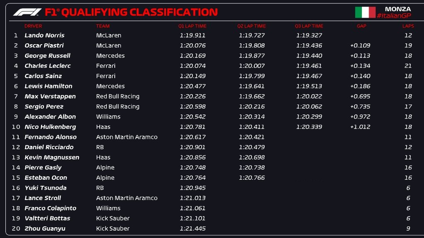Click Oscar Piastri's Q3 time 1:19.436
This screenshot has width=424, height=238.
(309, 45)
